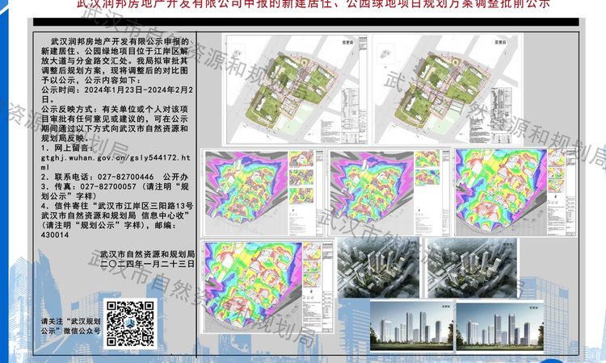Open the right skyline elevation rendering
The width and height of the screenshot is (606, 363).
[500, 327]
